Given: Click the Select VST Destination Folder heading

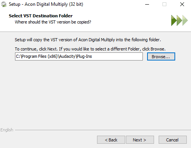Looking at the screenshot, I should click(x=40, y=16).
